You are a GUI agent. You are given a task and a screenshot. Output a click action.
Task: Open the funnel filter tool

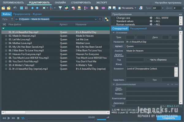click(60, 8)
